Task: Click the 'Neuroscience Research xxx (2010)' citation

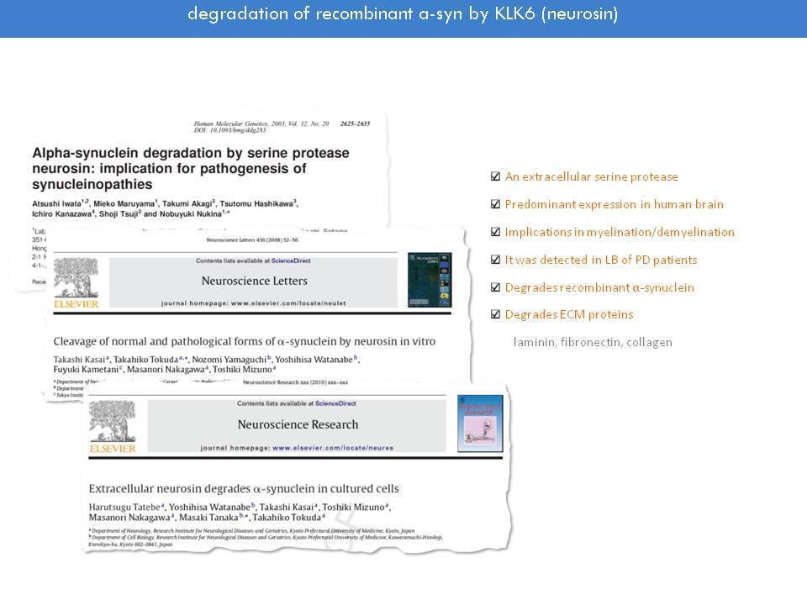Action: [295, 382]
